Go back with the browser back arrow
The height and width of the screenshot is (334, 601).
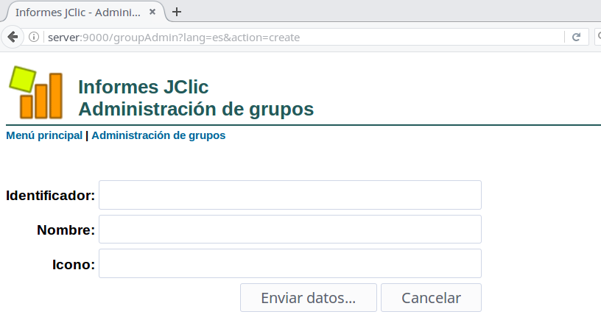[x=13, y=37]
